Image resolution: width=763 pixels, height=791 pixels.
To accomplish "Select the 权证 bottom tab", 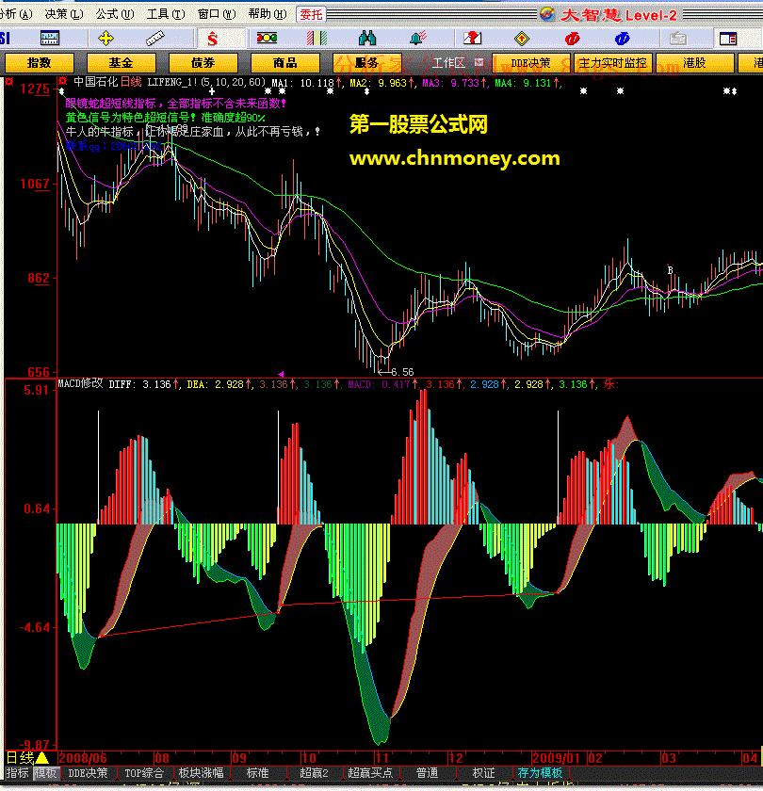I will point(483,773).
